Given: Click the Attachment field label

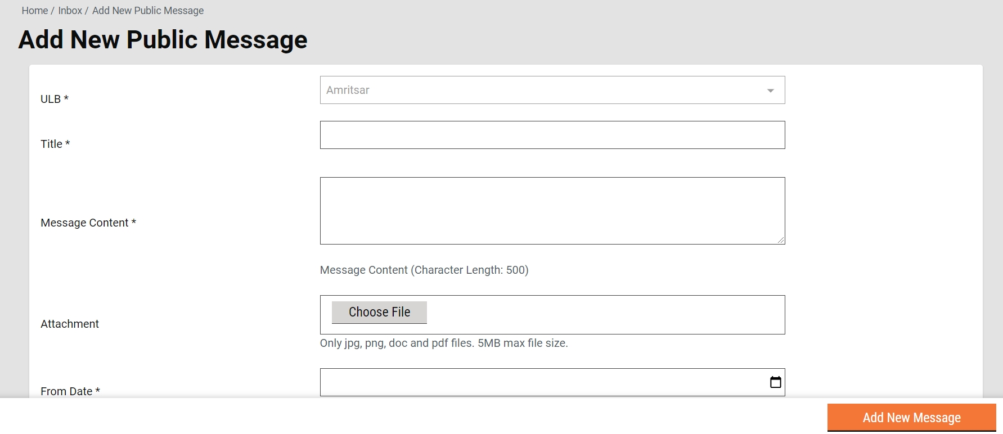Looking at the screenshot, I should point(70,324).
